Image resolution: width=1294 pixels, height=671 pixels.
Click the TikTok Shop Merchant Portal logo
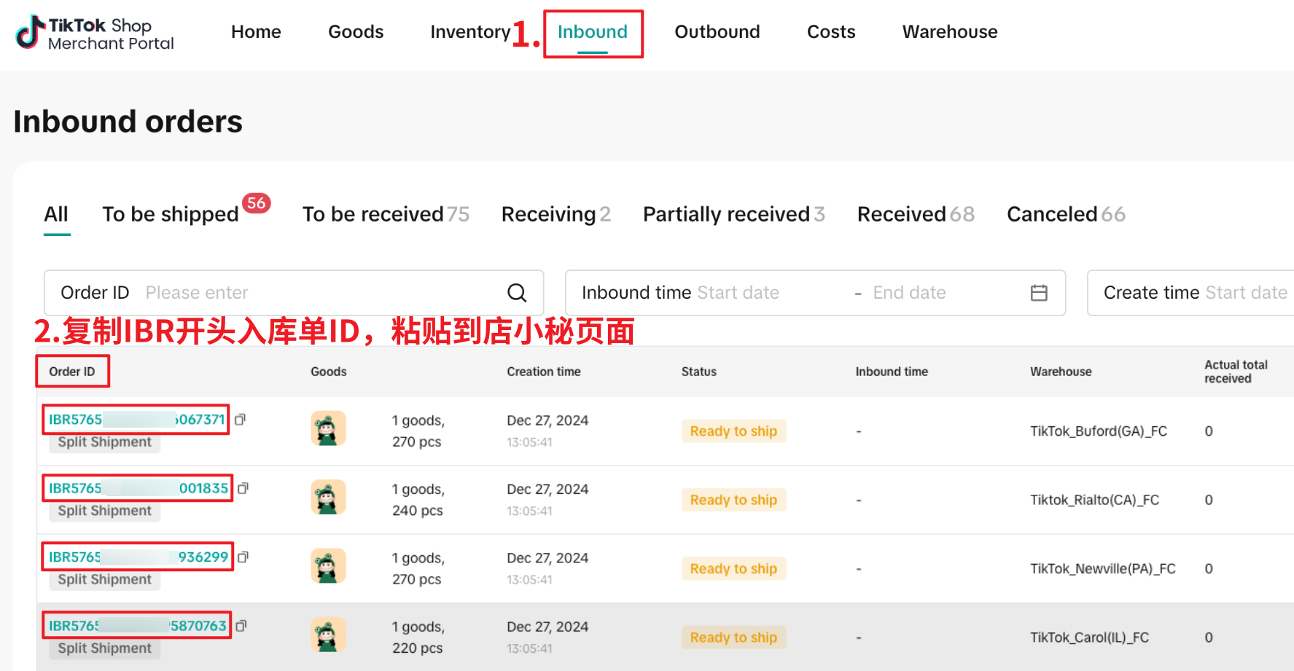coord(95,34)
